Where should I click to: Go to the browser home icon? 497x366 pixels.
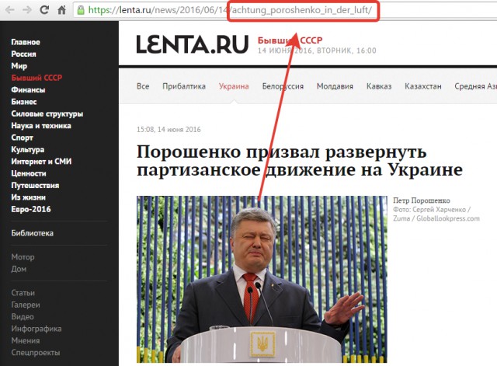click(x=62, y=10)
